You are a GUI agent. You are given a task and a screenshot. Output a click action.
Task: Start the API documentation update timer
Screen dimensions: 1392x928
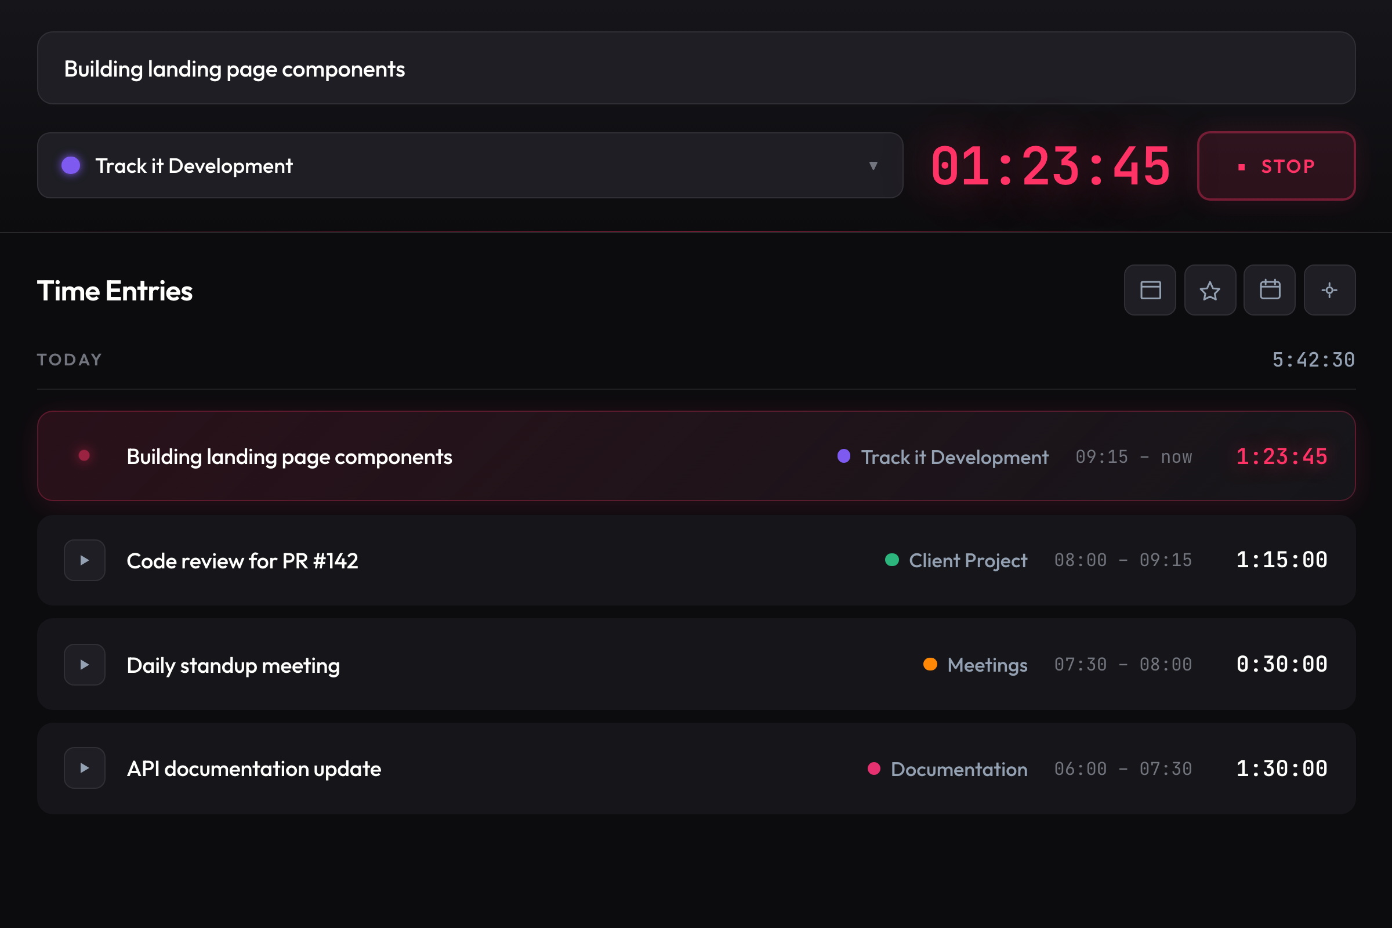tap(85, 768)
